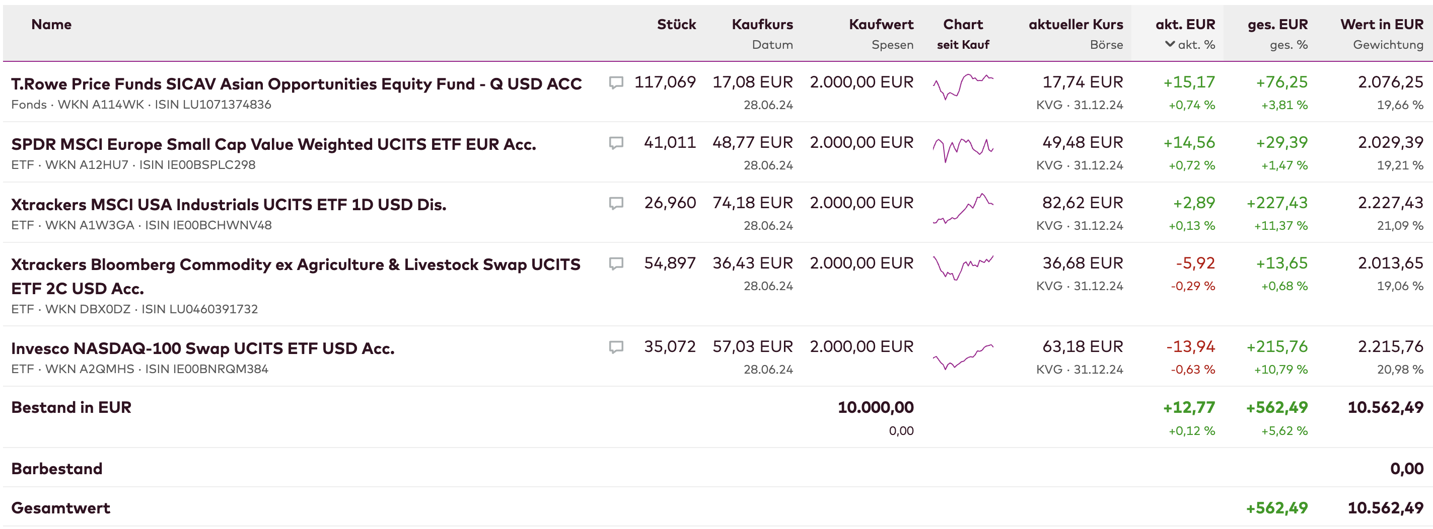Open T.Rowe Price Asian Opportunities fund link
Viewport: 1433px width, 529px height.
coord(296,84)
